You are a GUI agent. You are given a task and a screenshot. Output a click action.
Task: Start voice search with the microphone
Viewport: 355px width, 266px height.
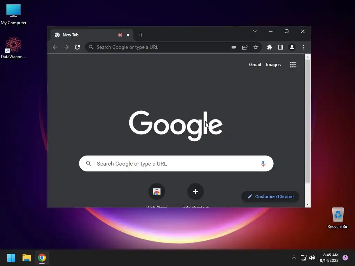pyautogui.click(x=263, y=163)
